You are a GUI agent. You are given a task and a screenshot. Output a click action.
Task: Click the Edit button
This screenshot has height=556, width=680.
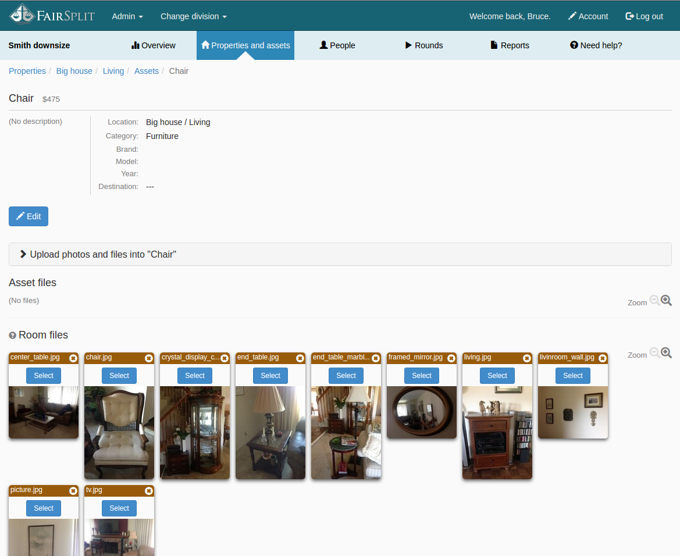(x=29, y=216)
